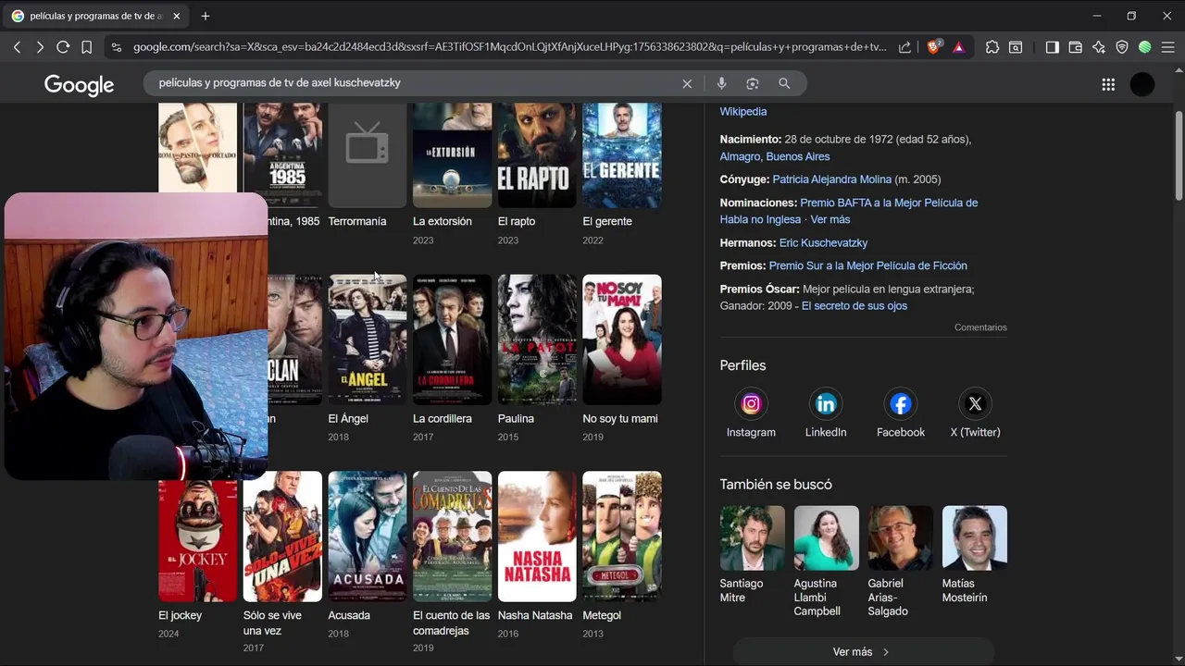Open Gabriel Arias-Salgado photo
This screenshot has width=1185, height=666.
pyautogui.click(x=900, y=537)
